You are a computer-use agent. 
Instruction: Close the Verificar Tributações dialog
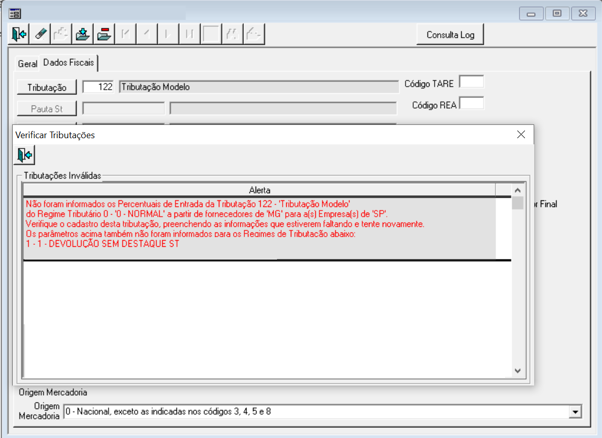[x=521, y=134]
